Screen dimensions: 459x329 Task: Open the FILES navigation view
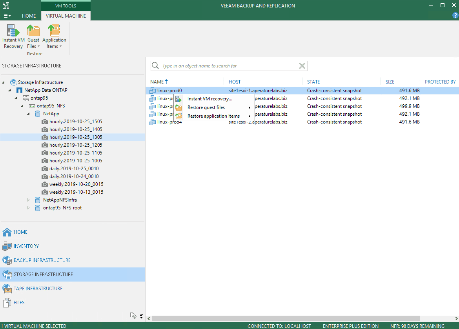(x=72, y=302)
